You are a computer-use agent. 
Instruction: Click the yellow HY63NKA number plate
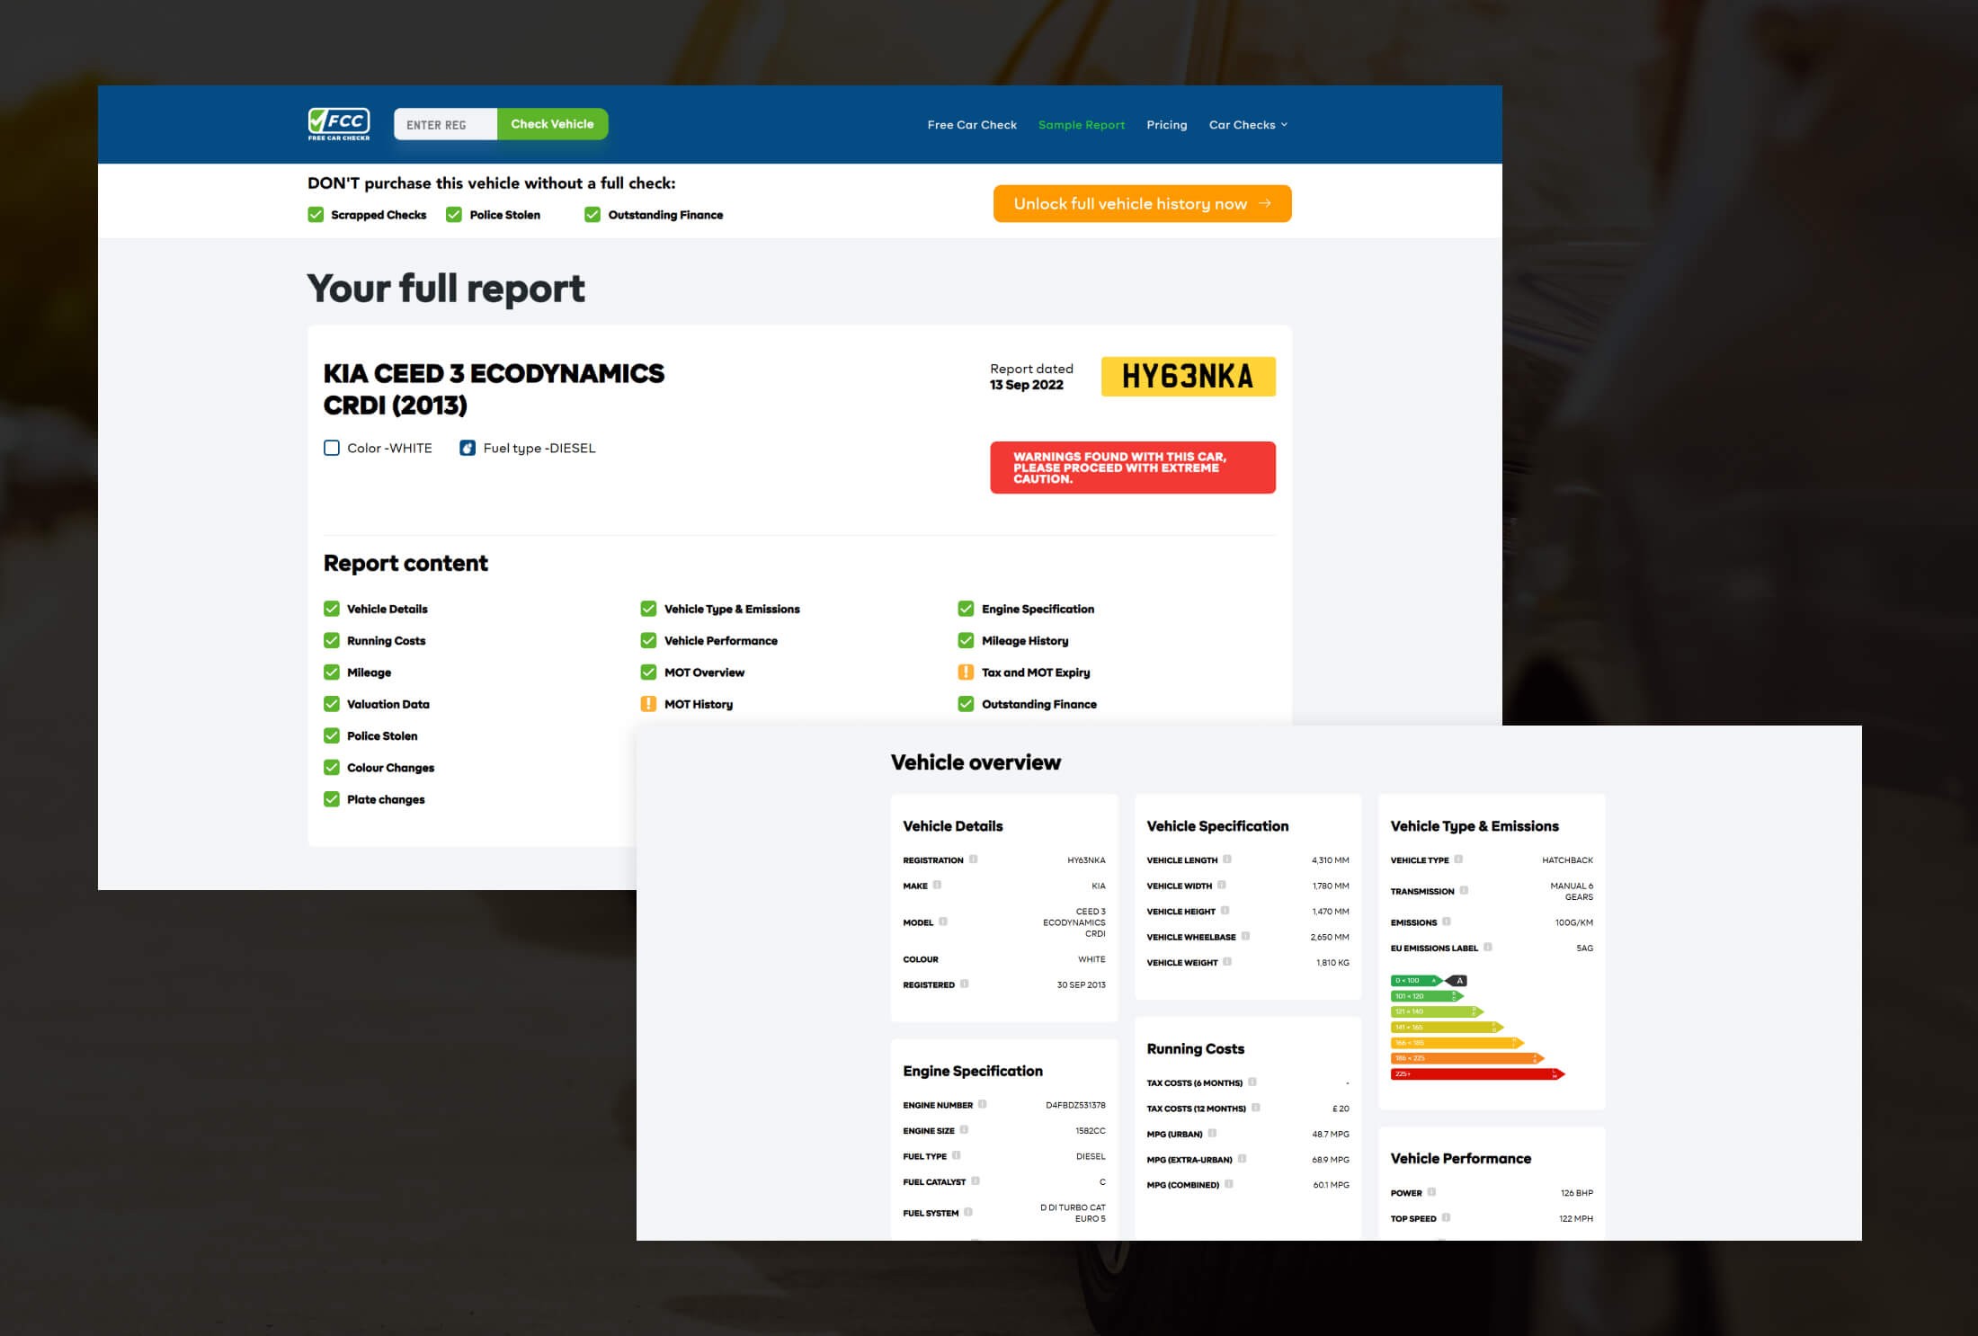[1188, 377]
